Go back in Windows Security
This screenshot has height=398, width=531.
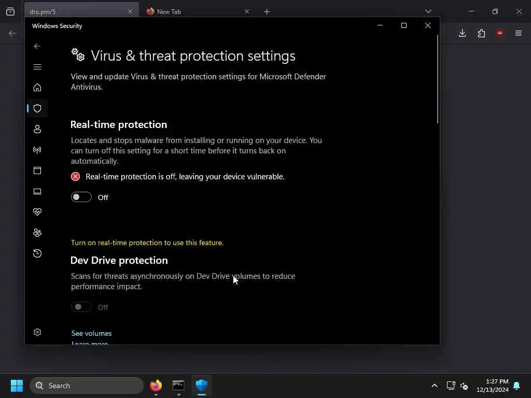37,46
